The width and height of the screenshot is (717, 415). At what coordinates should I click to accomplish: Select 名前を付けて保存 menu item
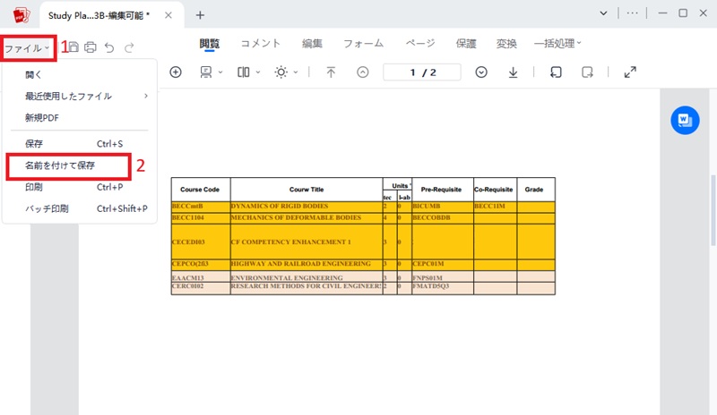pos(69,166)
